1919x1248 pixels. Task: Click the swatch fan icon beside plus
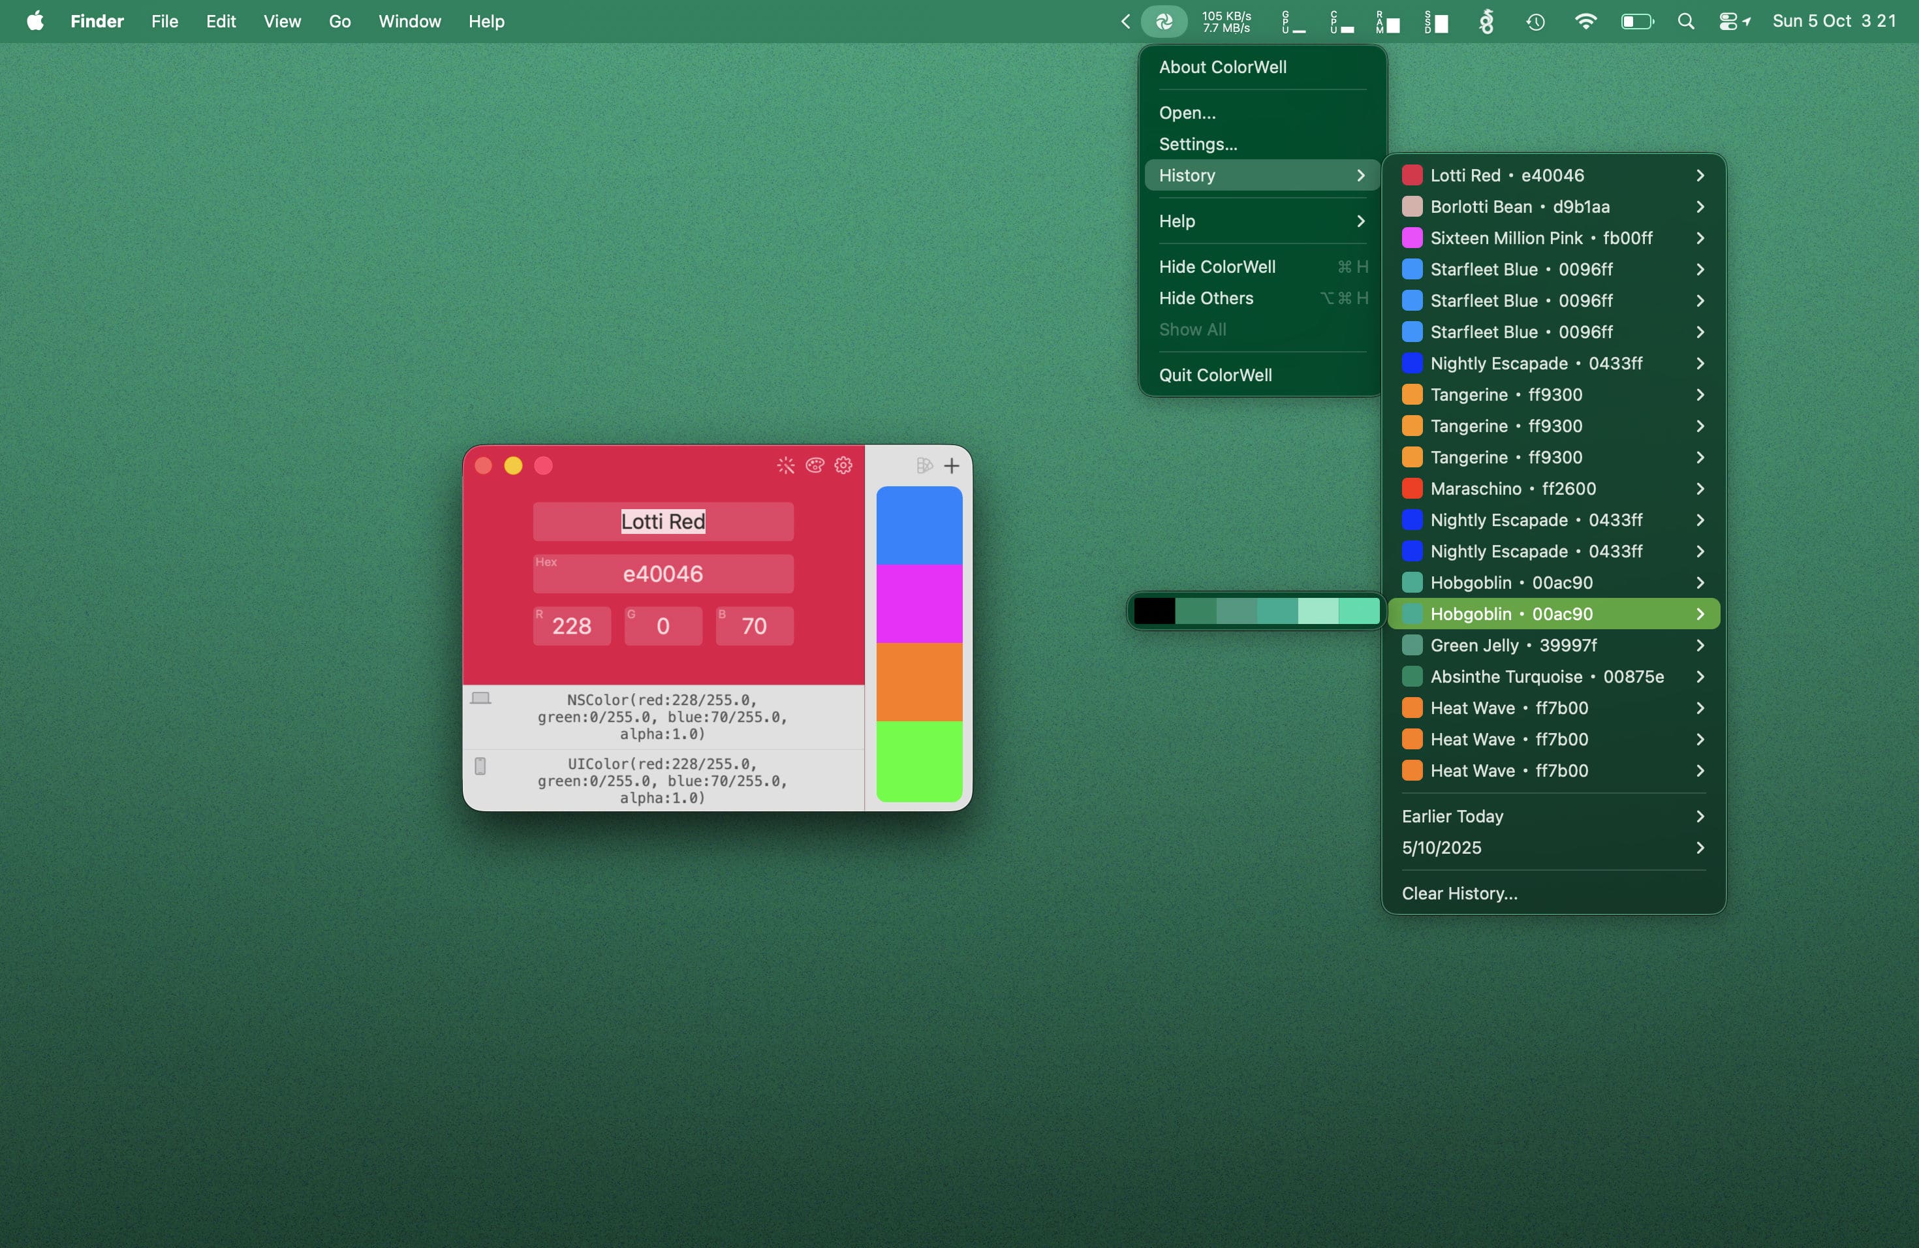tap(924, 466)
